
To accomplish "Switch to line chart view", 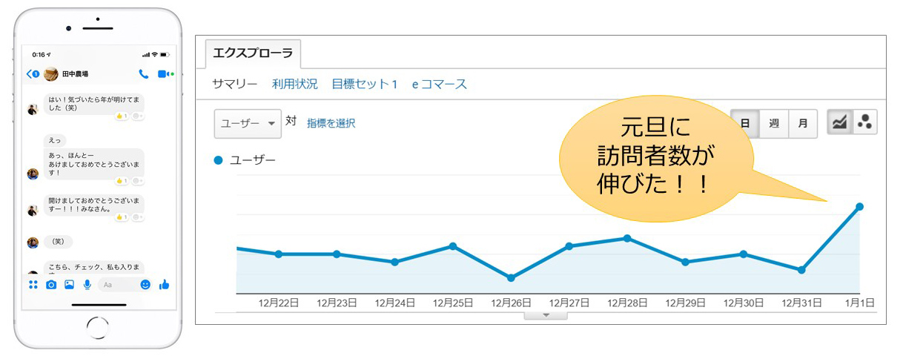I will pyautogui.click(x=840, y=123).
